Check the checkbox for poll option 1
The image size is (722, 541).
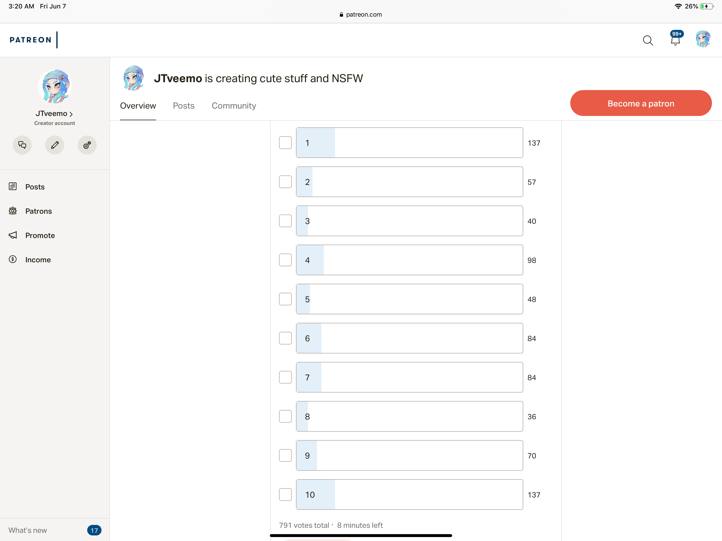285,143
